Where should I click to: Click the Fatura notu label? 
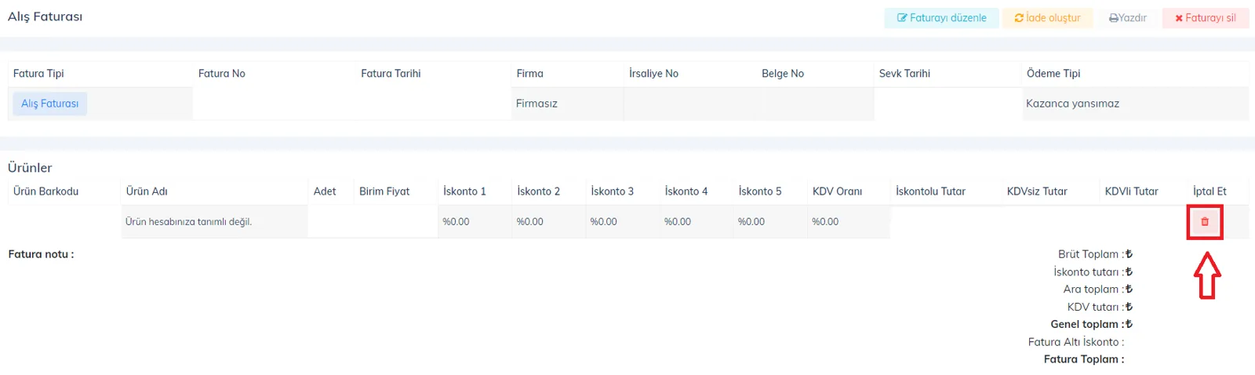tap(41, 254)
